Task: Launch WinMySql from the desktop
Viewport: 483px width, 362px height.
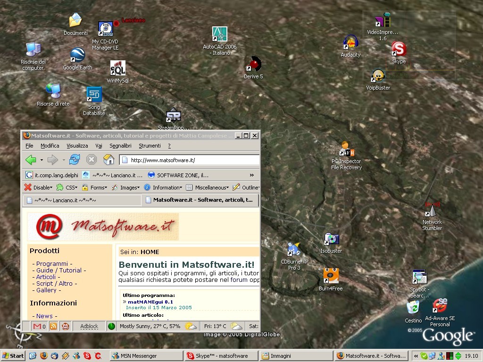Action: tap(117, 72)
